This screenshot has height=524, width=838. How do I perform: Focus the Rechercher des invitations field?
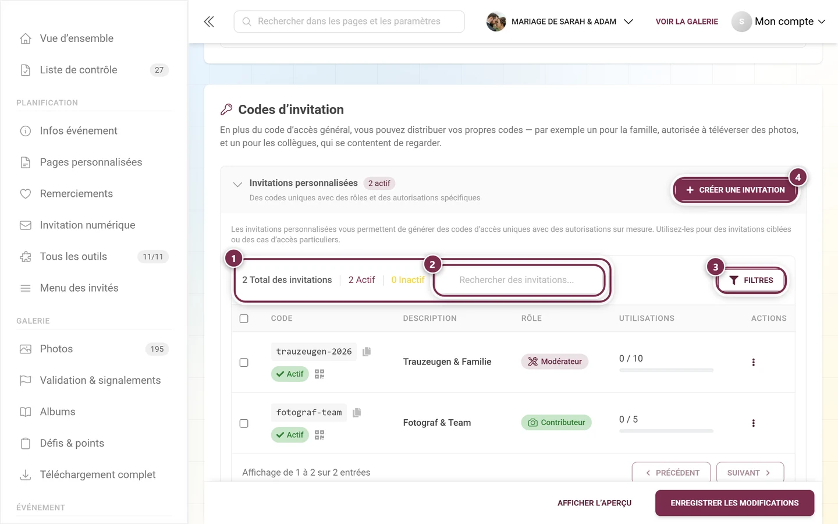520,280
